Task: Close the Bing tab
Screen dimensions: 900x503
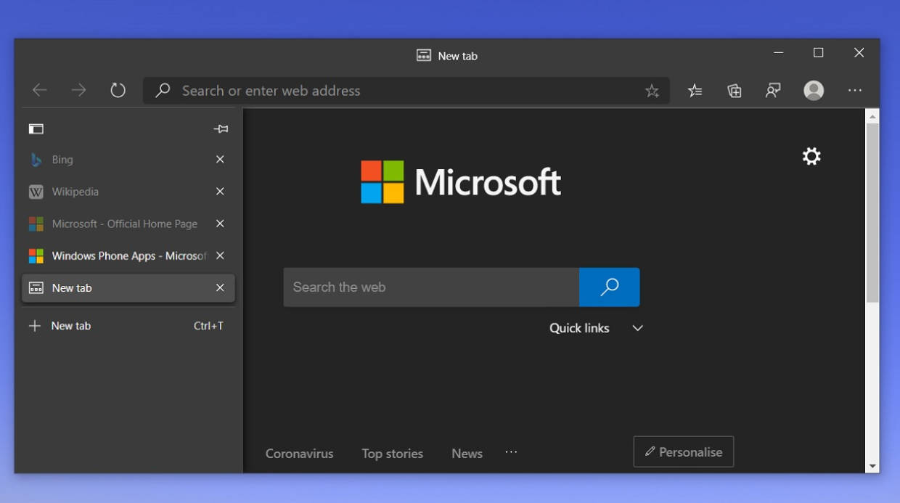Action: [x=220, y=160]
